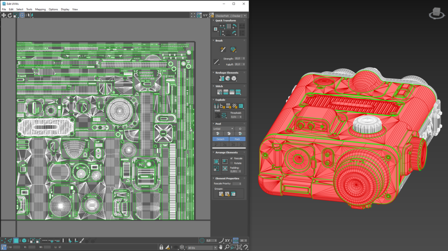Image resolution: width=448 pixels, height=251 pixels.
Task: Click the Straighten Selection reshape icon
Action: (221, 78)
